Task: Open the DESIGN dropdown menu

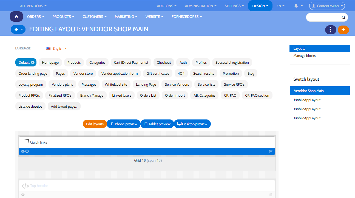Action: 260,5
